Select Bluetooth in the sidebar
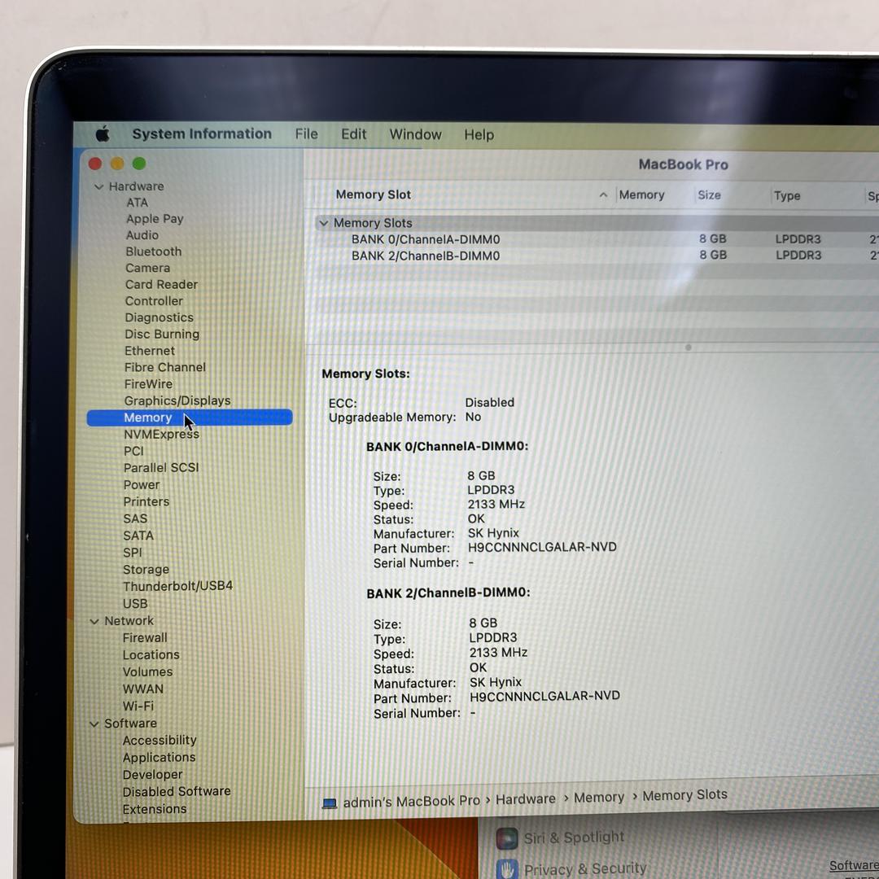 click(x=154, y=251)
